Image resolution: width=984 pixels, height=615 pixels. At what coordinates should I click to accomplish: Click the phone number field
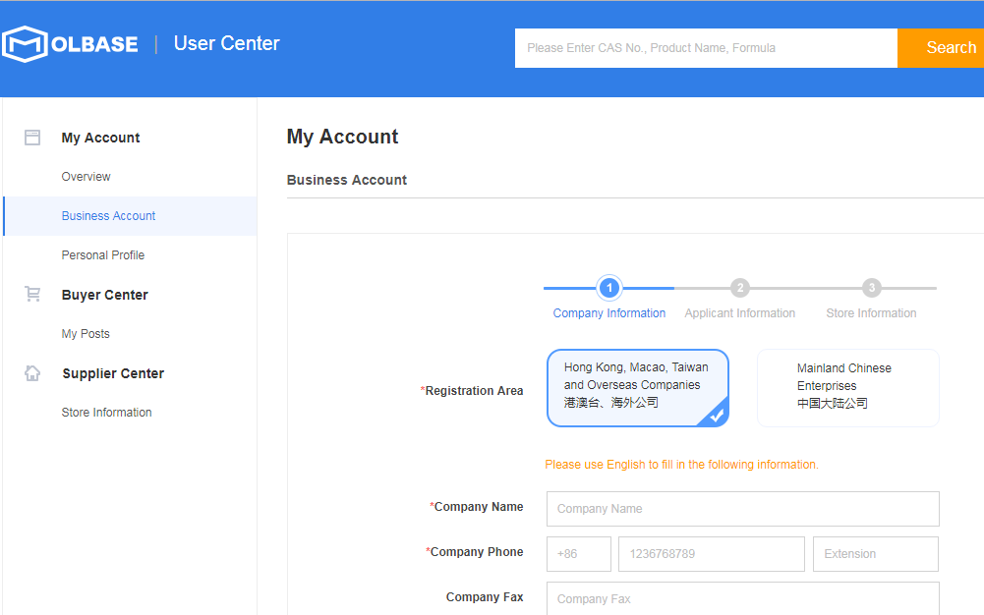pos(712,554)
